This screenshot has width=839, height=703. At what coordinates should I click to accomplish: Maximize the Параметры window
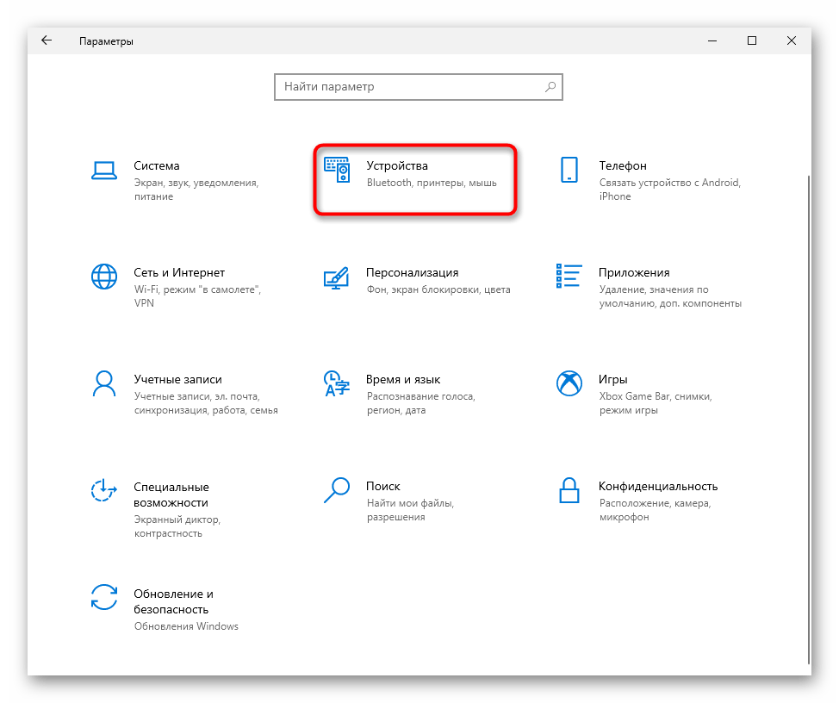752,40
